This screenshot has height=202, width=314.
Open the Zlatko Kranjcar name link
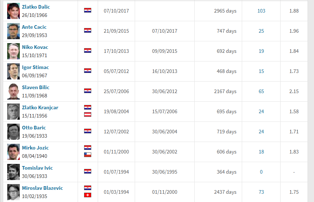40,107
